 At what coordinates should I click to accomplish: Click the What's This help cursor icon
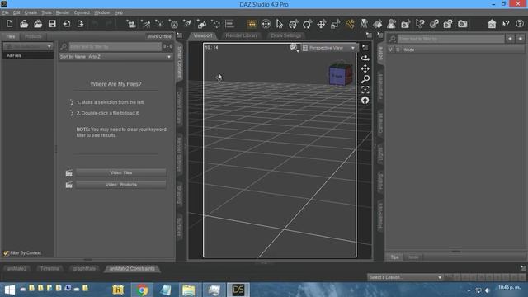tap(506, 24)
